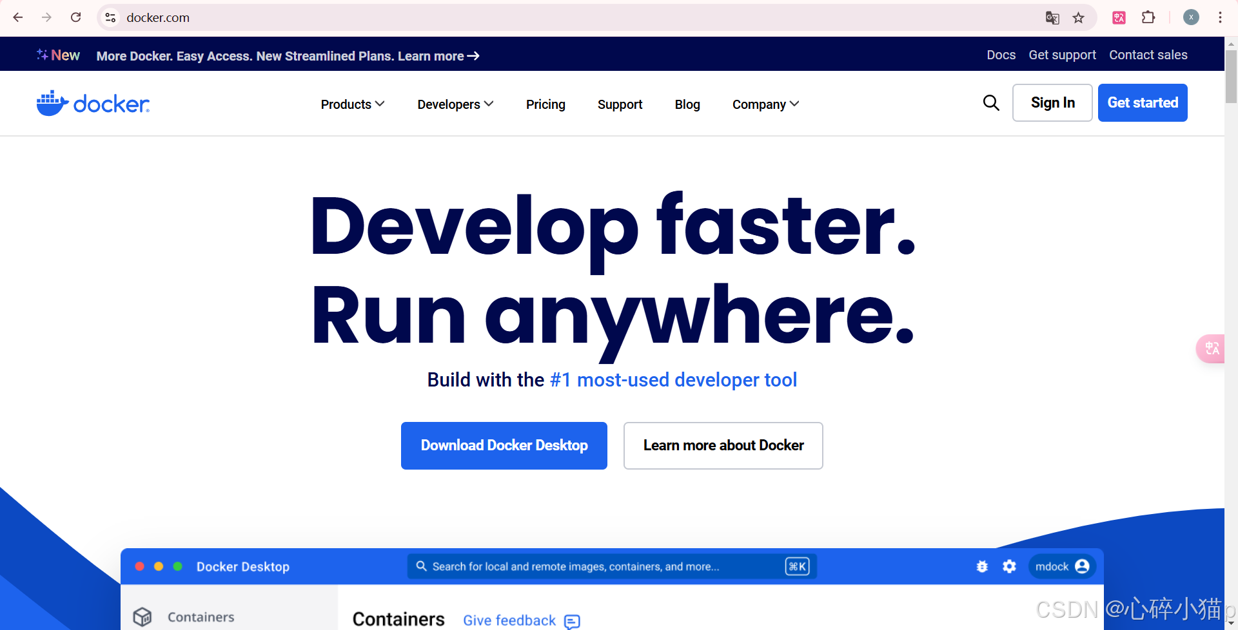
Task: Click the mdock account avatar icon
Action: (x=1082, y=566)
